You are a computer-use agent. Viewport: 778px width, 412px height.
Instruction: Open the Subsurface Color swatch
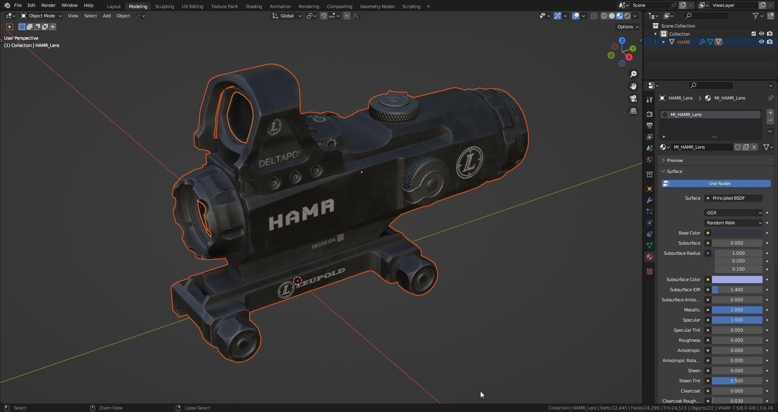(x=738, y=279)
